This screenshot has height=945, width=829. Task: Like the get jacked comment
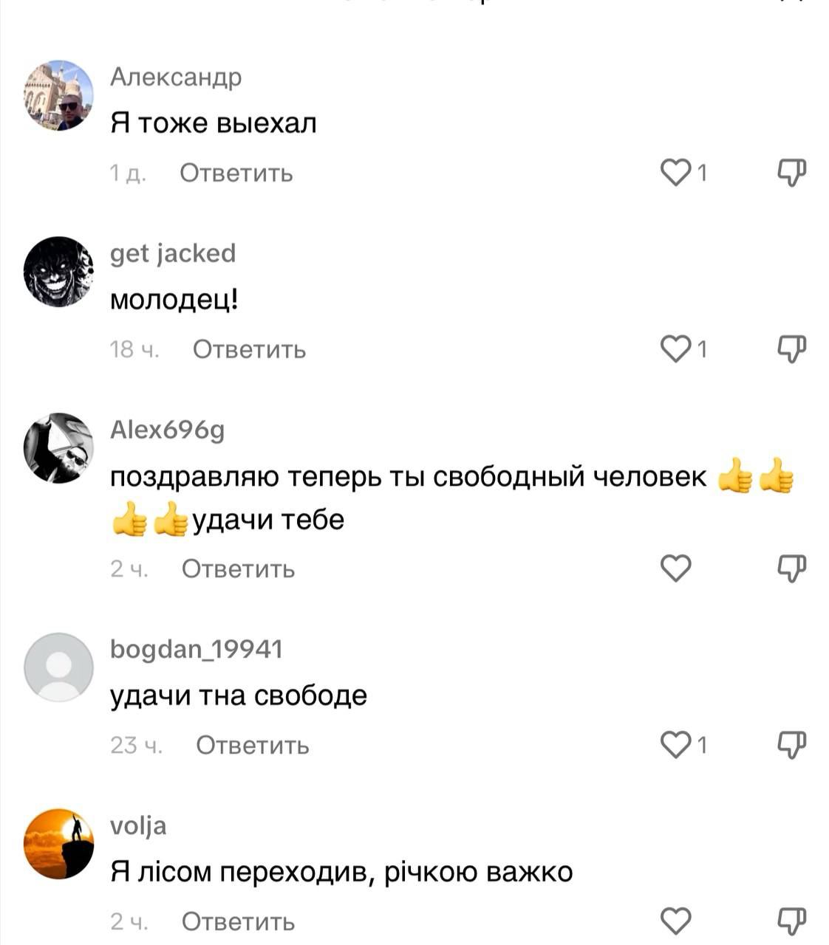675,348
